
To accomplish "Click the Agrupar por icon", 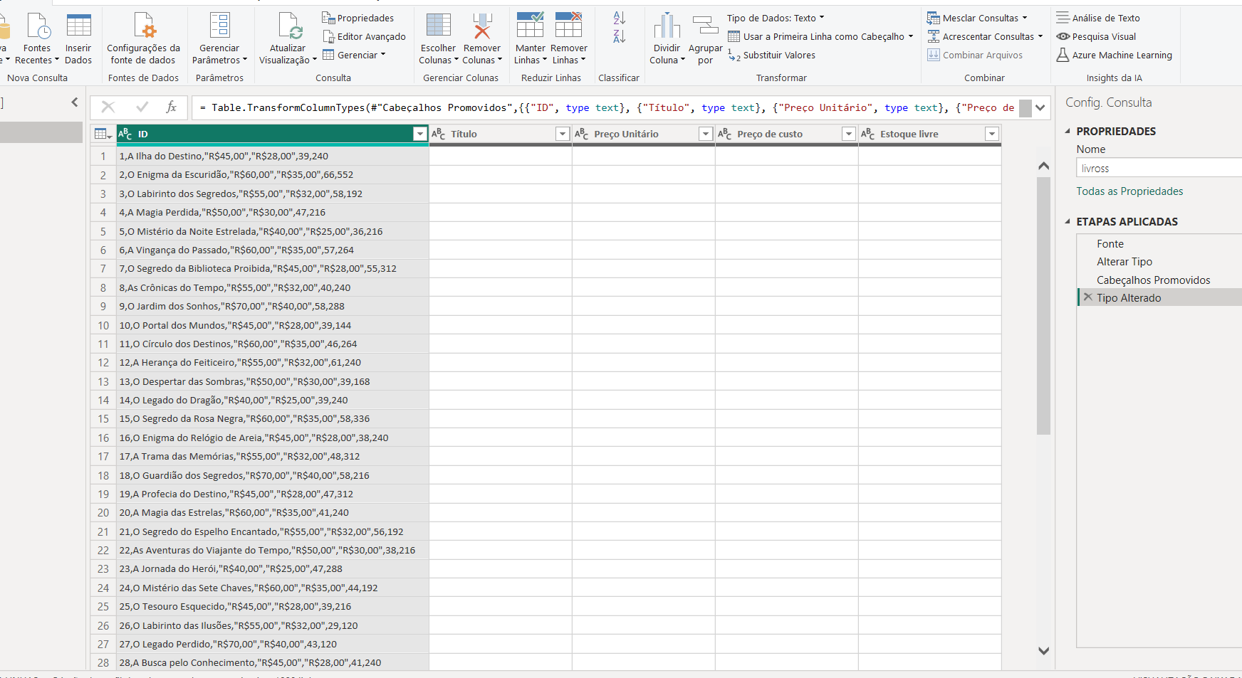I will click(706, 26).
